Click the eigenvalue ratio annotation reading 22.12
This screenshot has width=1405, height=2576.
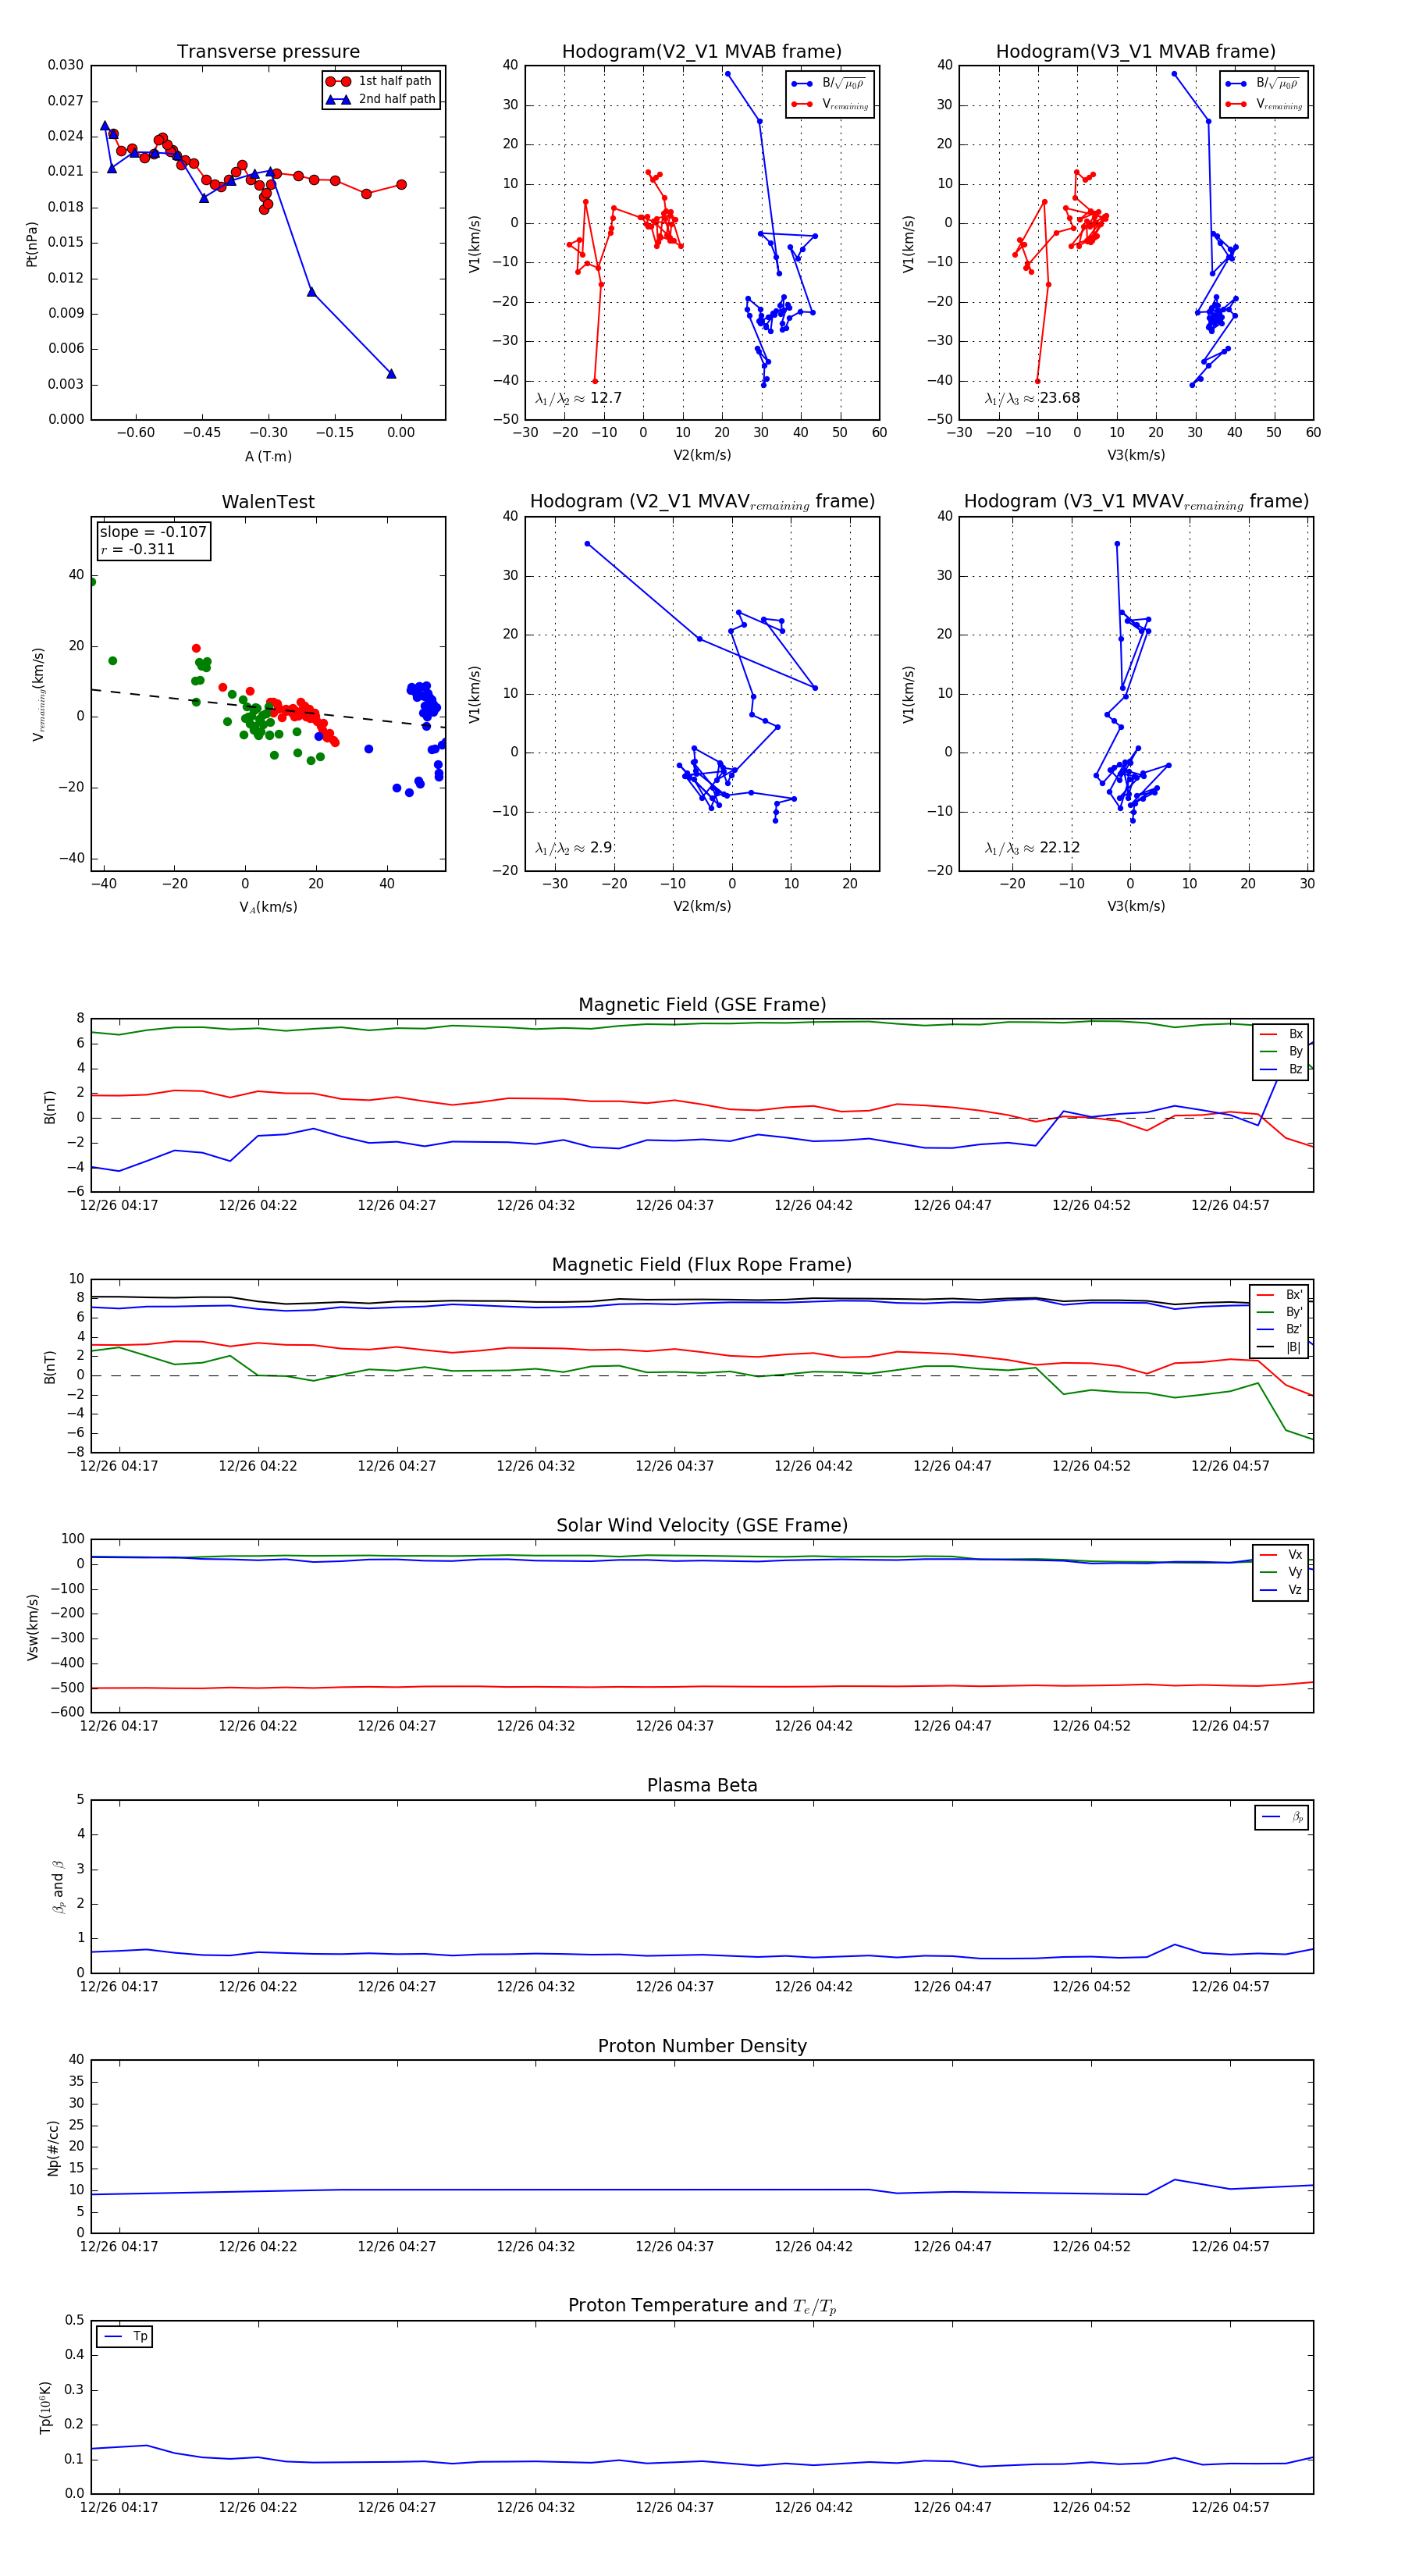point(1032,848)
